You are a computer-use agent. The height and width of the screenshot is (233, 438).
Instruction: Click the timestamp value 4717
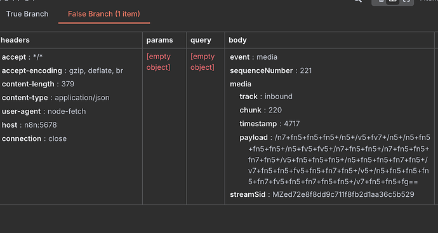(x=291, y=124)
